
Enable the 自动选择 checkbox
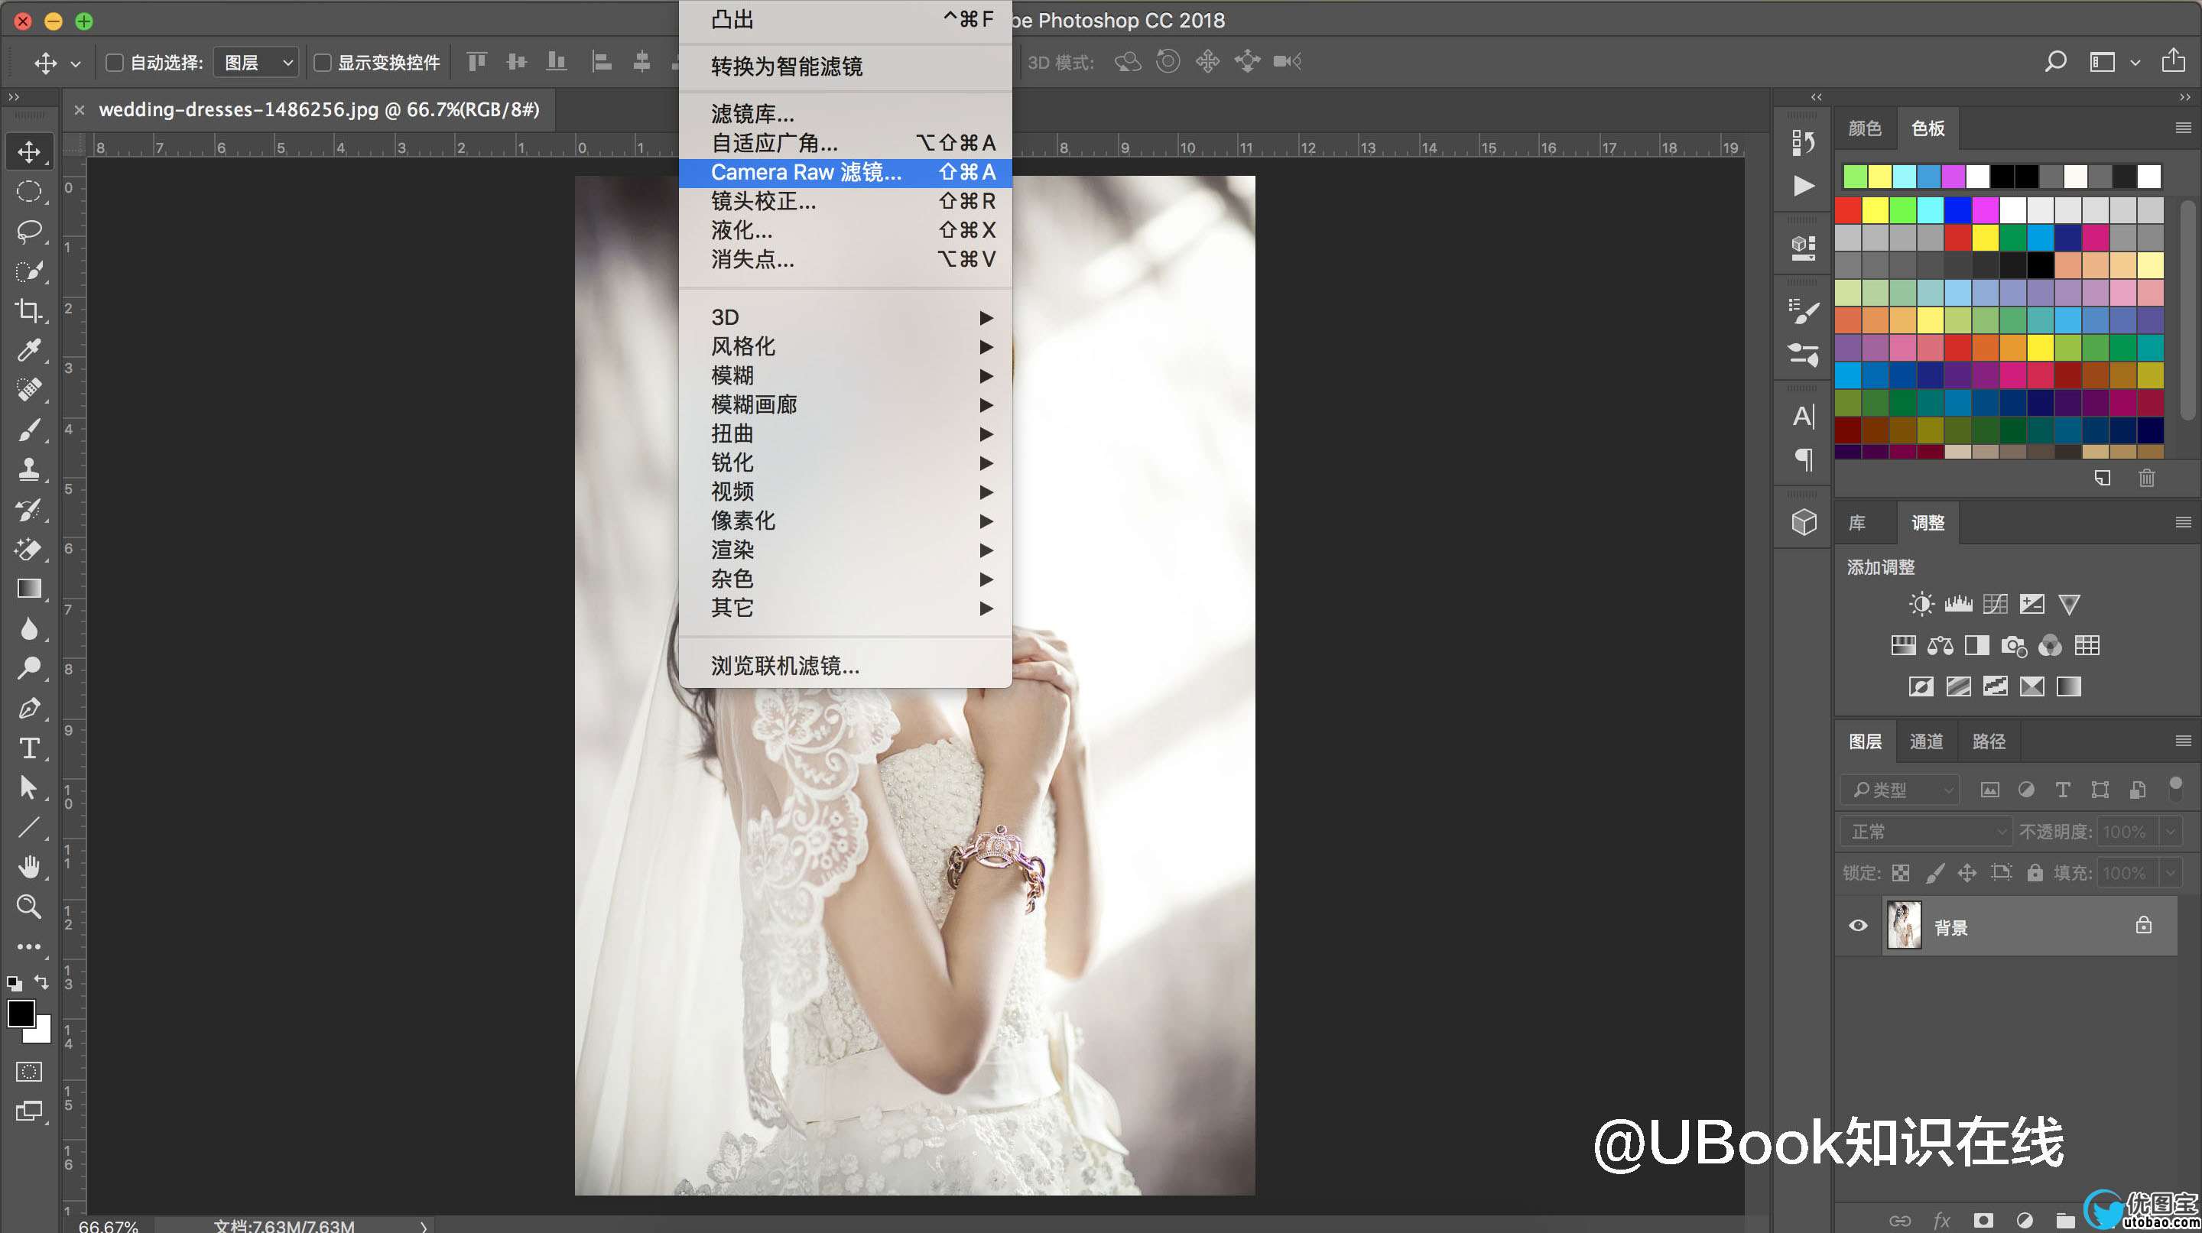point(114,63)
